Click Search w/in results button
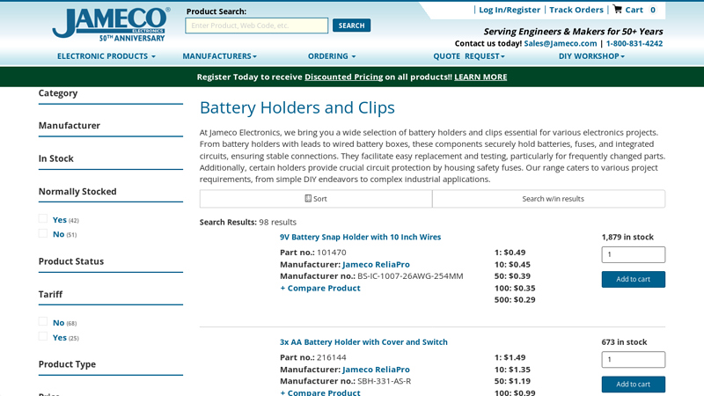The image size is (704, 396). (548, 199)
